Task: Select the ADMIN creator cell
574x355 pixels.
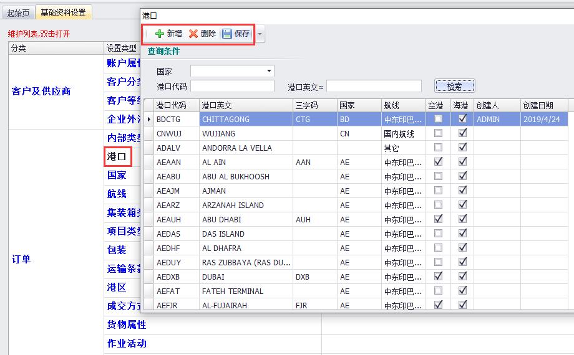Action: click(x=497, y=119)
